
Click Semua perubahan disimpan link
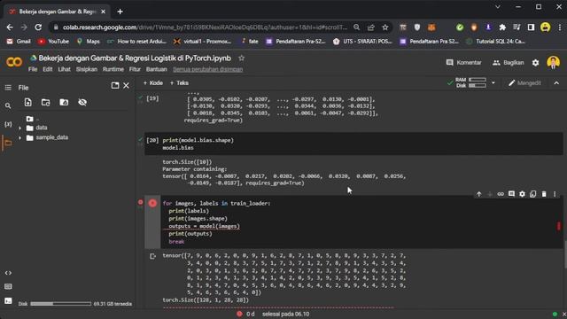[x=208, y=69]
